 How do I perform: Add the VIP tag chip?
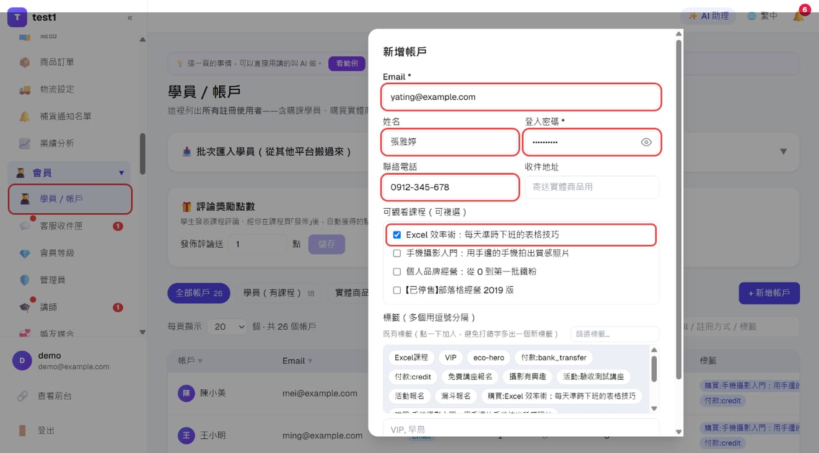point(450,358)
